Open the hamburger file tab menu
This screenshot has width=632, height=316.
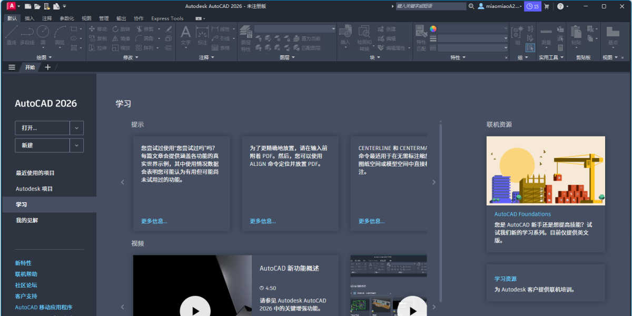tap(12, 67)
